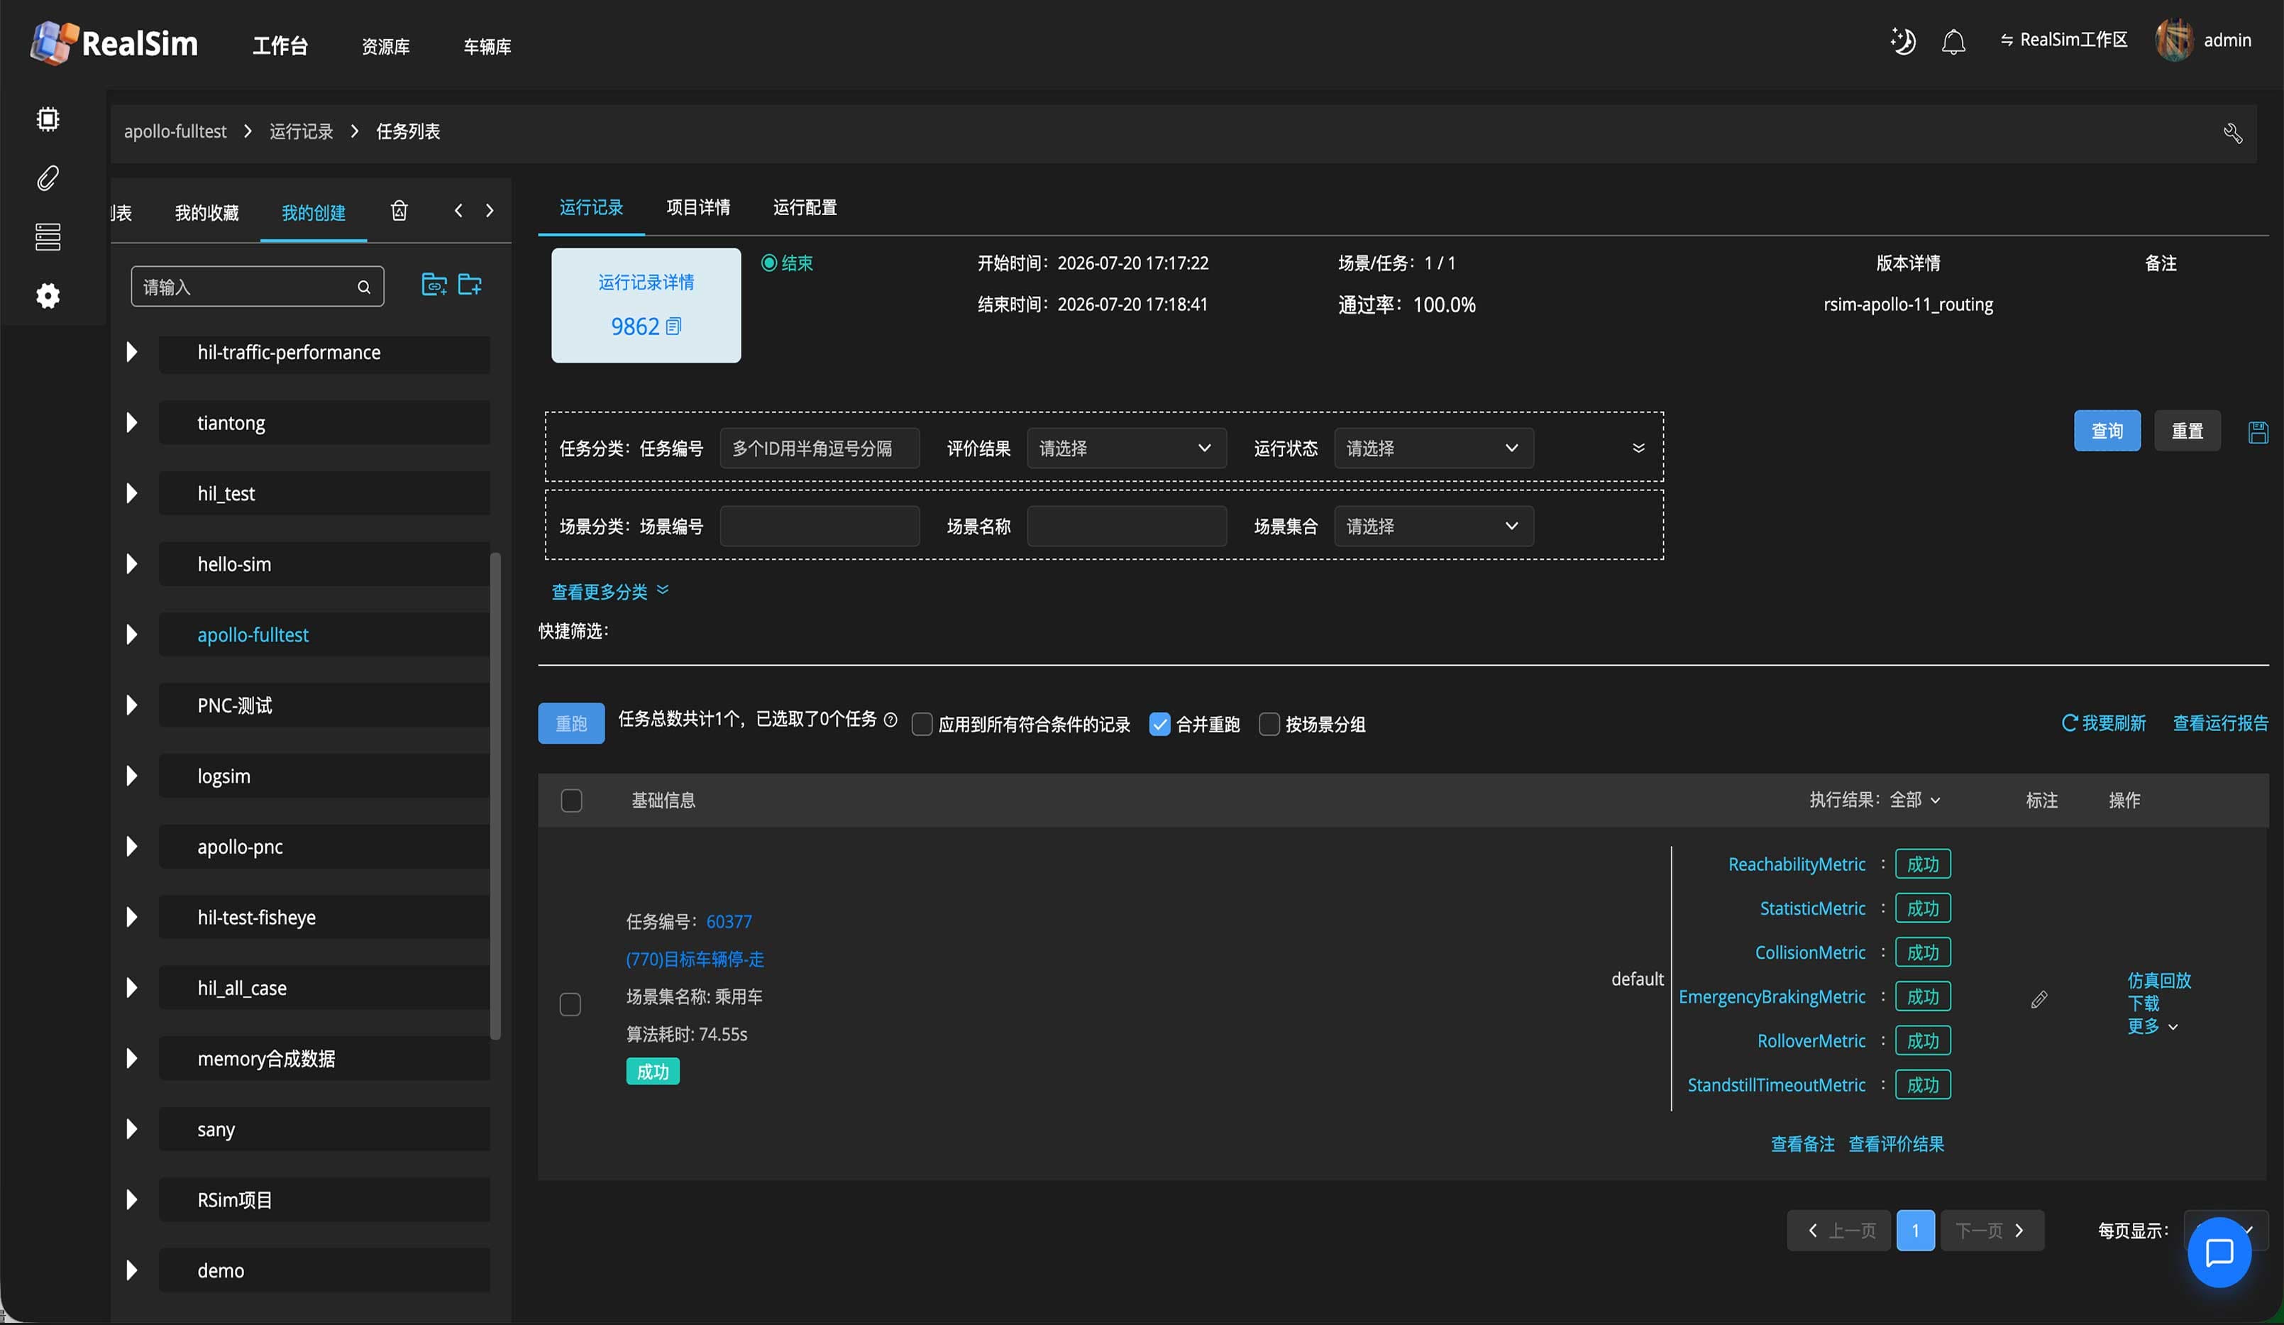Image resolution: width=2284 pixels, height=1325 pixels.
Task: Click the add new folder icon
Action: pos(470,285)
